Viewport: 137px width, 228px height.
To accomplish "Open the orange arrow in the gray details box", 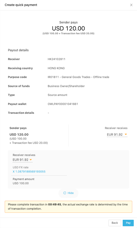I will [x=31, y=160].
